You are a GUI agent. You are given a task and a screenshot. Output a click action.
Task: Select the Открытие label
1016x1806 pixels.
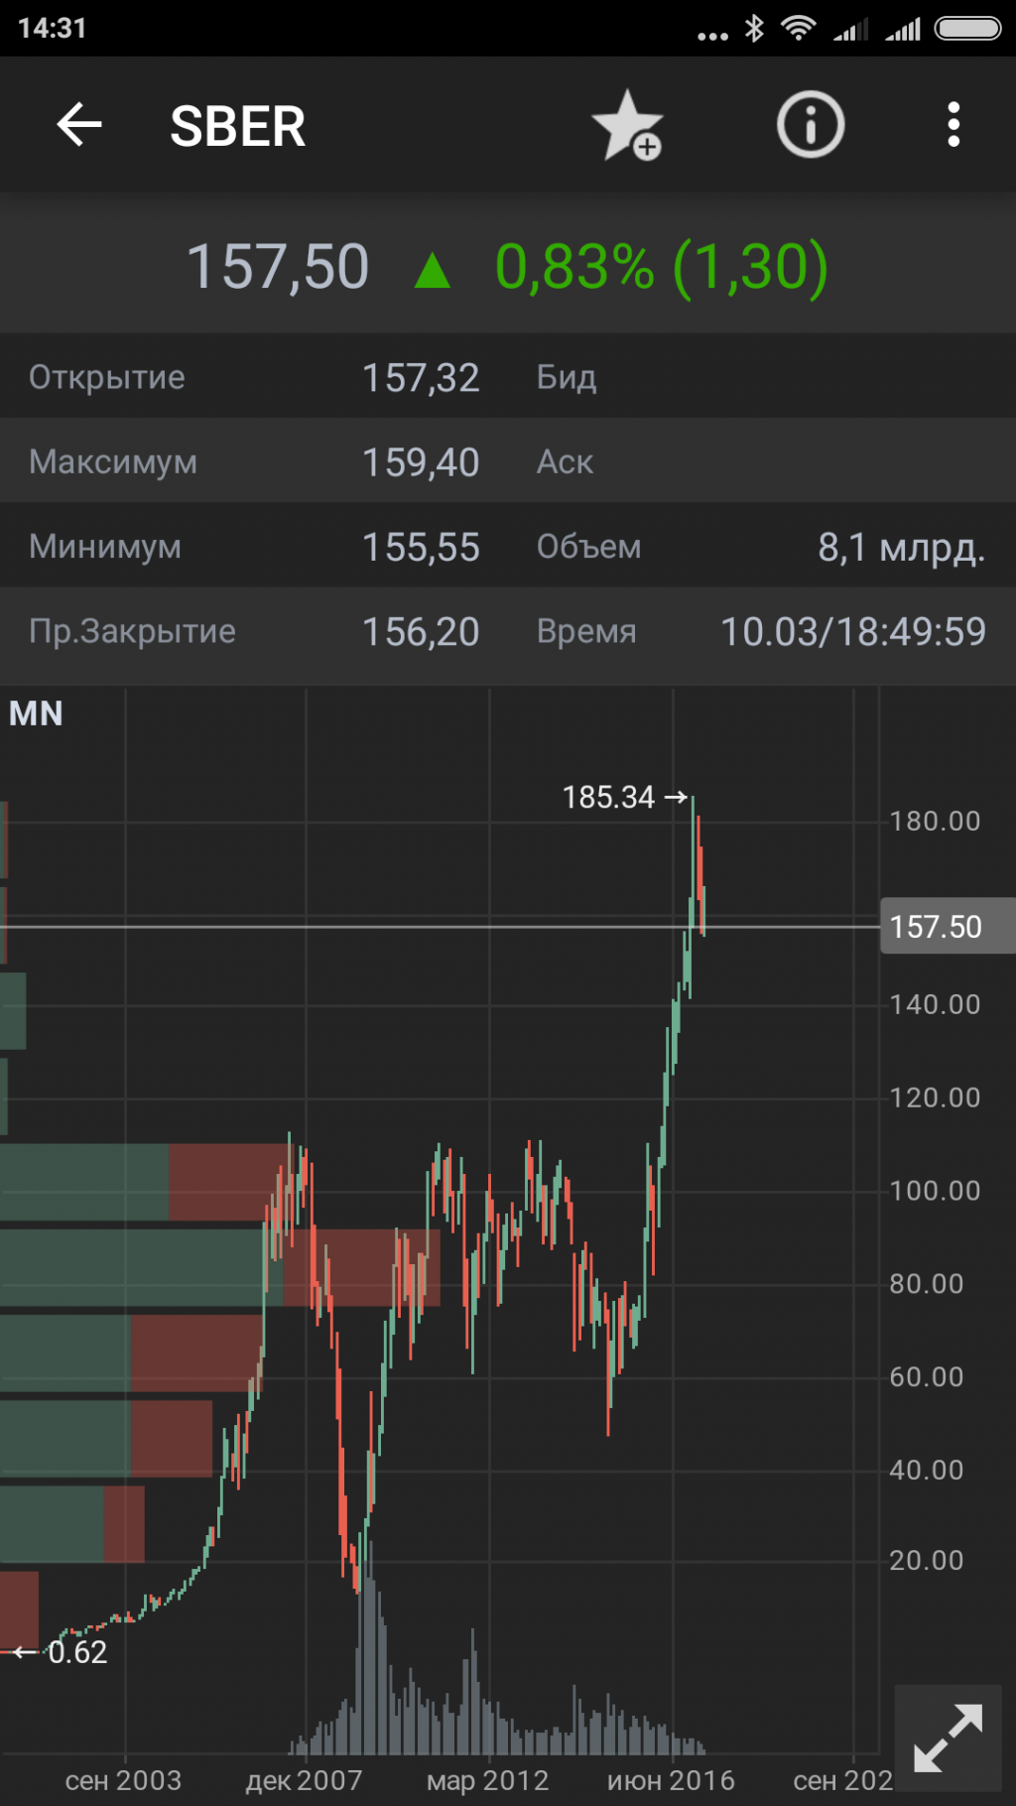pos(107,377)
